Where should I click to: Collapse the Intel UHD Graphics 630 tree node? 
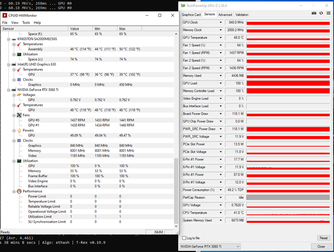[9, 65]
